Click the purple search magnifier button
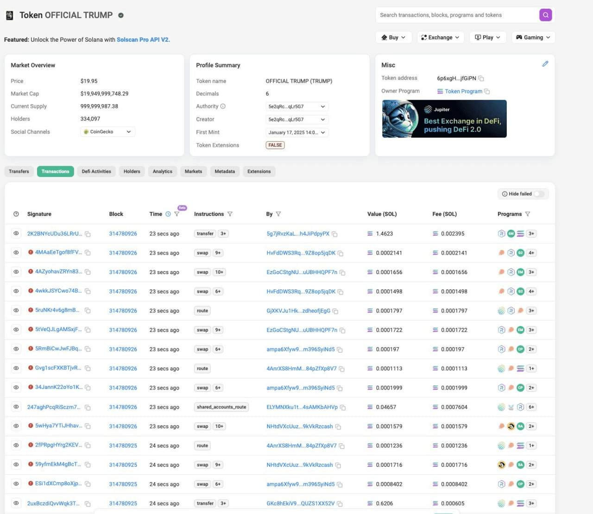This screenshot has width=593, height=514. click(x=546, y=15)
